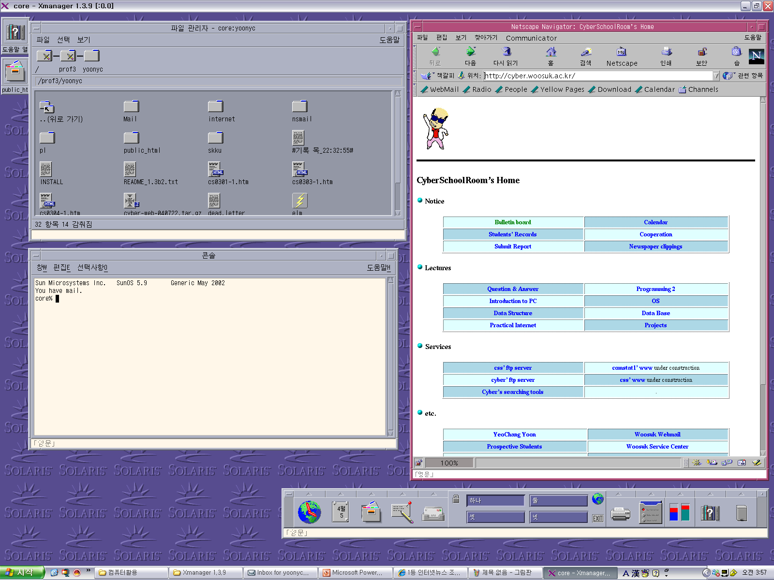Open Communicator menu in Netscape
Image resolution: width=774 pixels, height=580 pixels.
[x=531, y=38]
